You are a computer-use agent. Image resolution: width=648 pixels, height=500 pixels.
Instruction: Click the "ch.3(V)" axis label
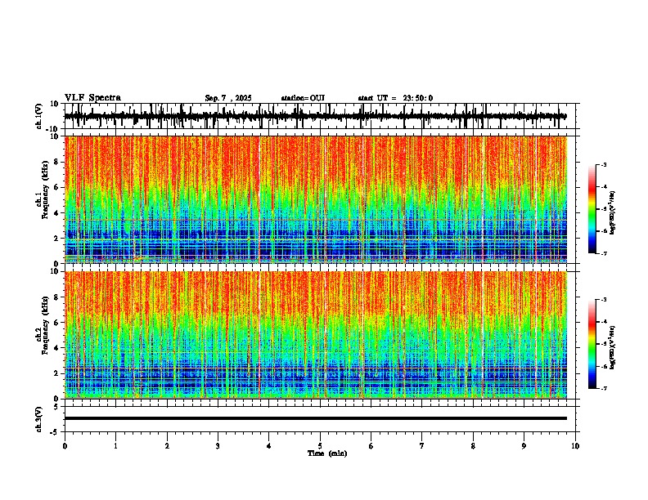(x=39, y=419)
